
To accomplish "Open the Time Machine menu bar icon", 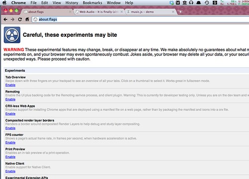I will 207,2.
